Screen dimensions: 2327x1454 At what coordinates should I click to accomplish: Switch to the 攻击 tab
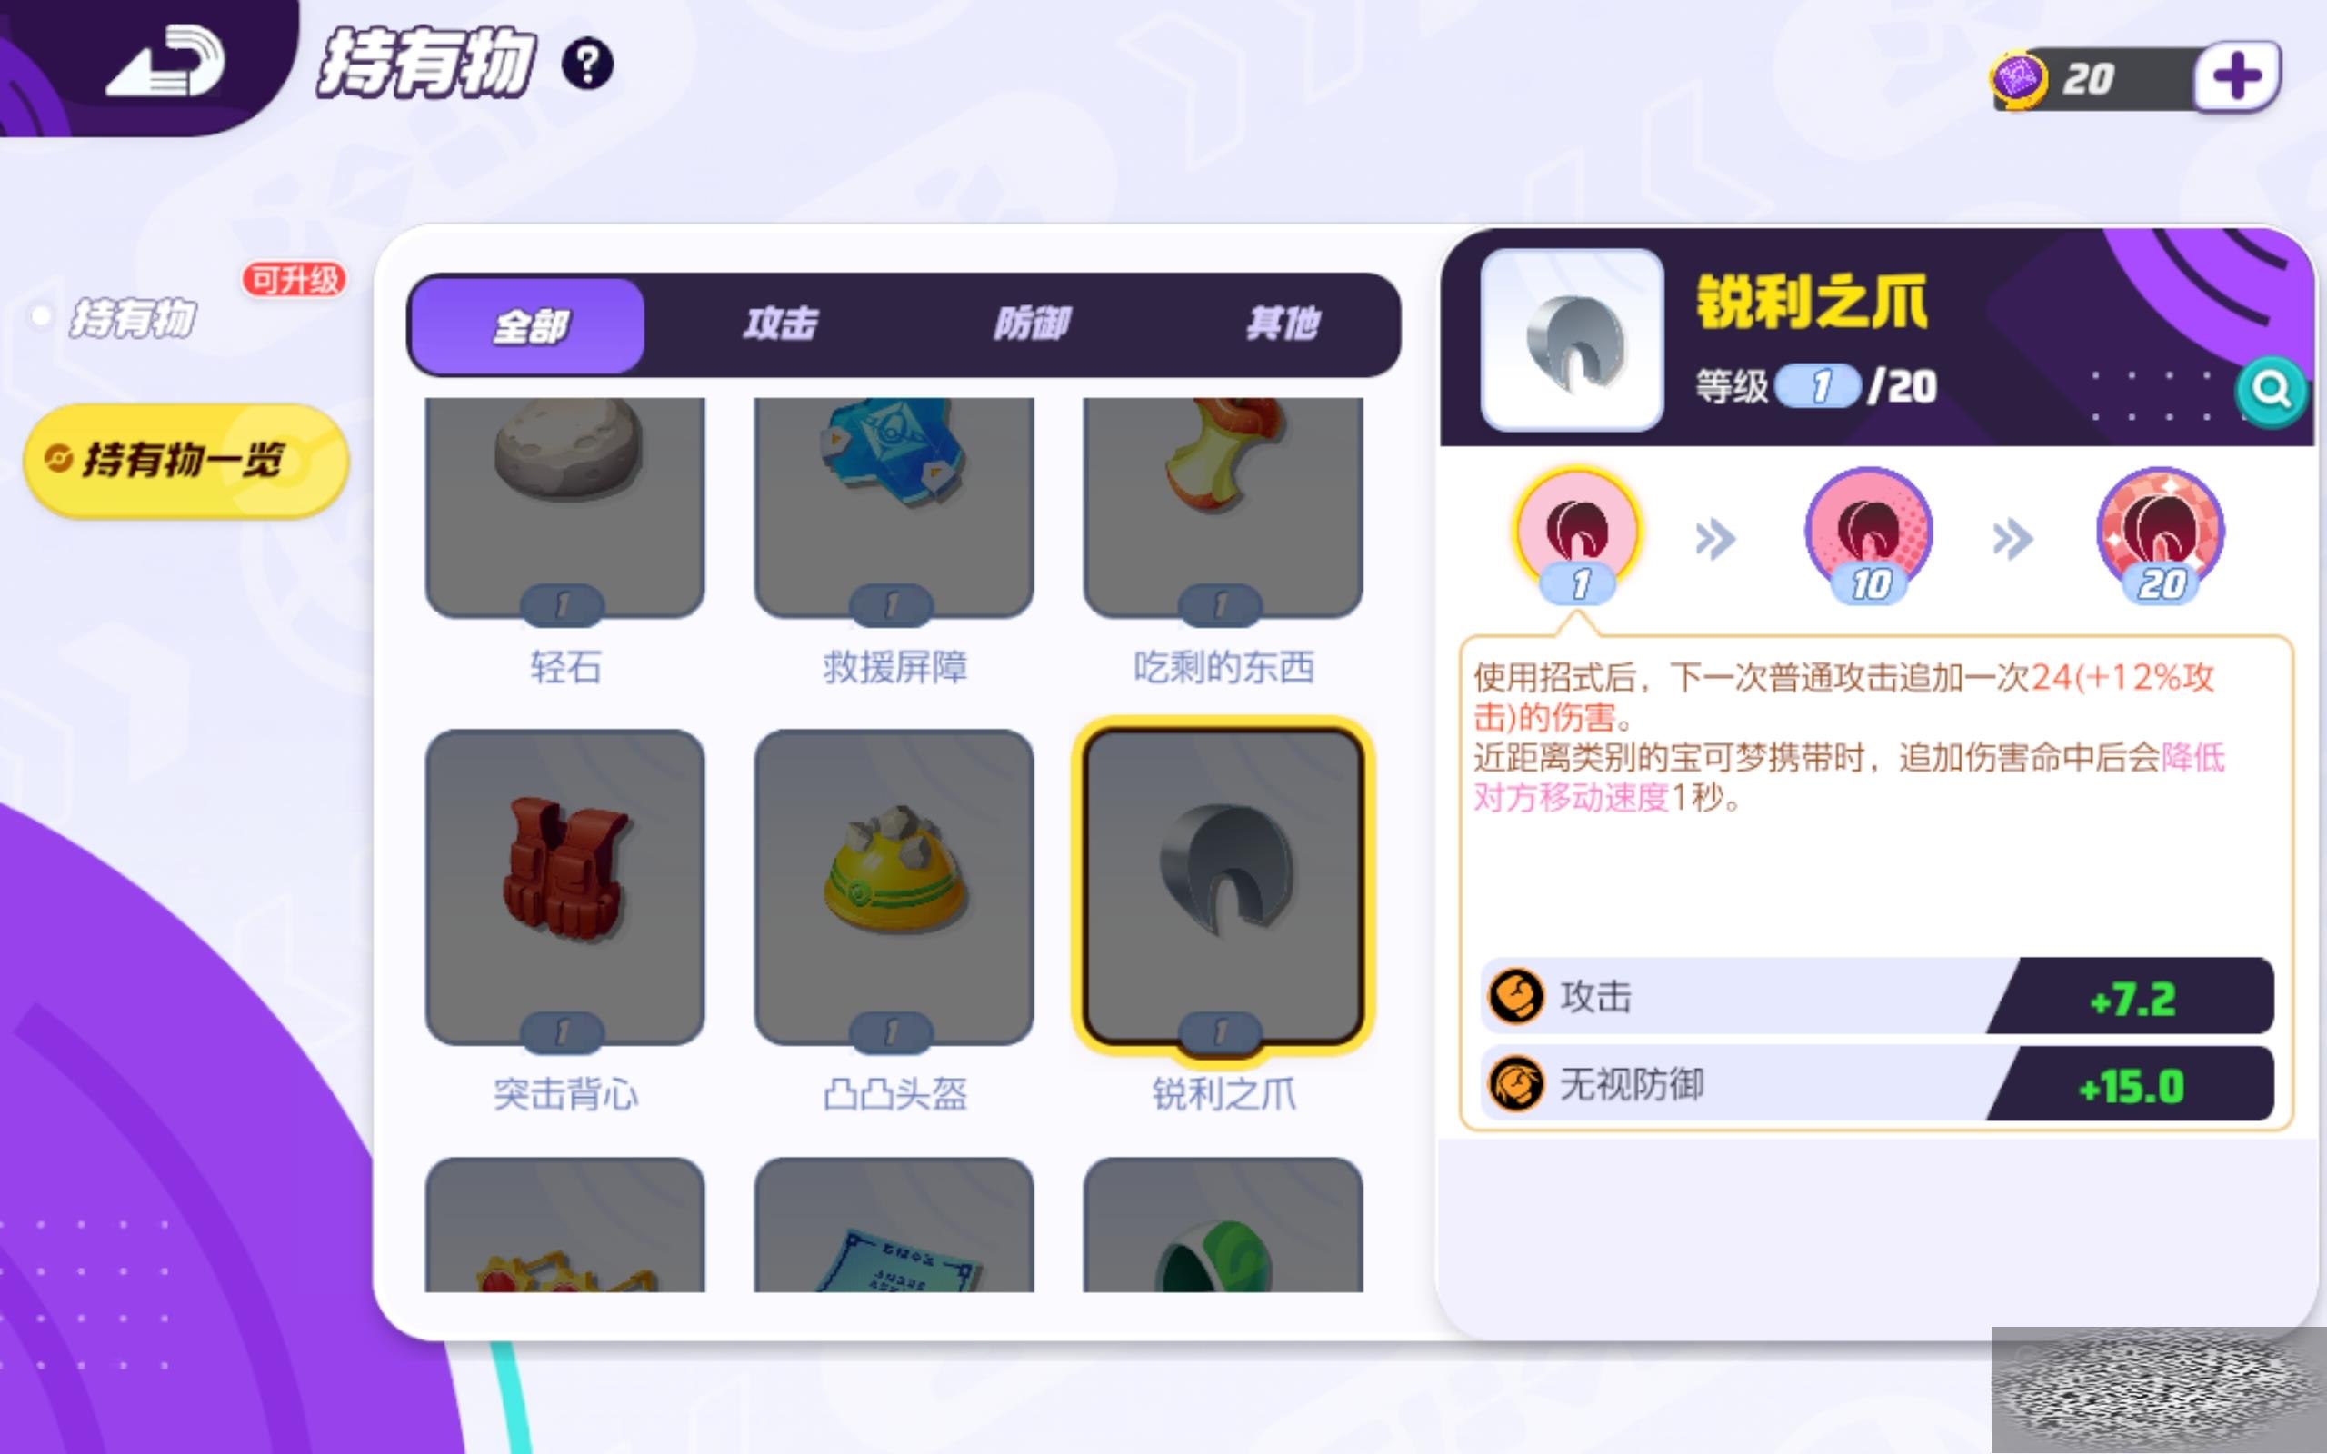point(780,324)
